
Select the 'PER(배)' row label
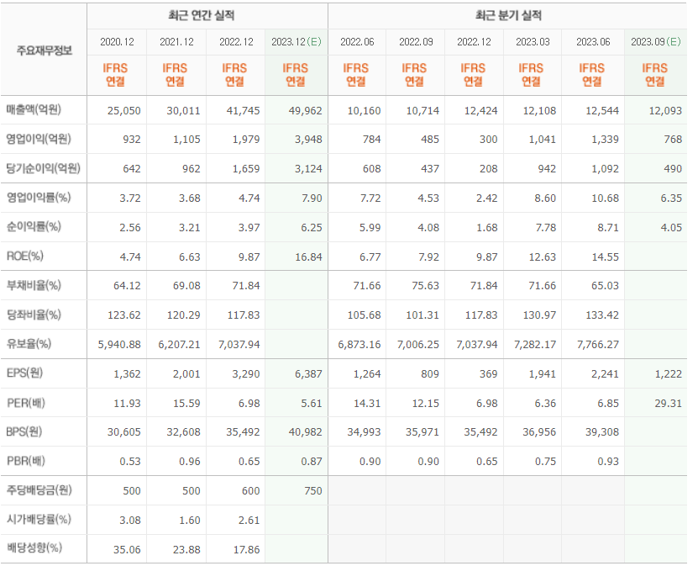pos(26,404)
